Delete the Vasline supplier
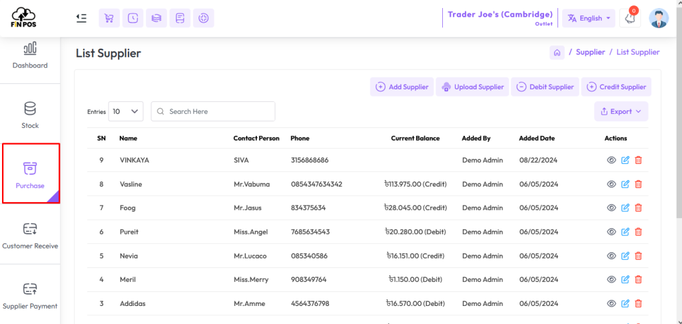 pos(638,184)
